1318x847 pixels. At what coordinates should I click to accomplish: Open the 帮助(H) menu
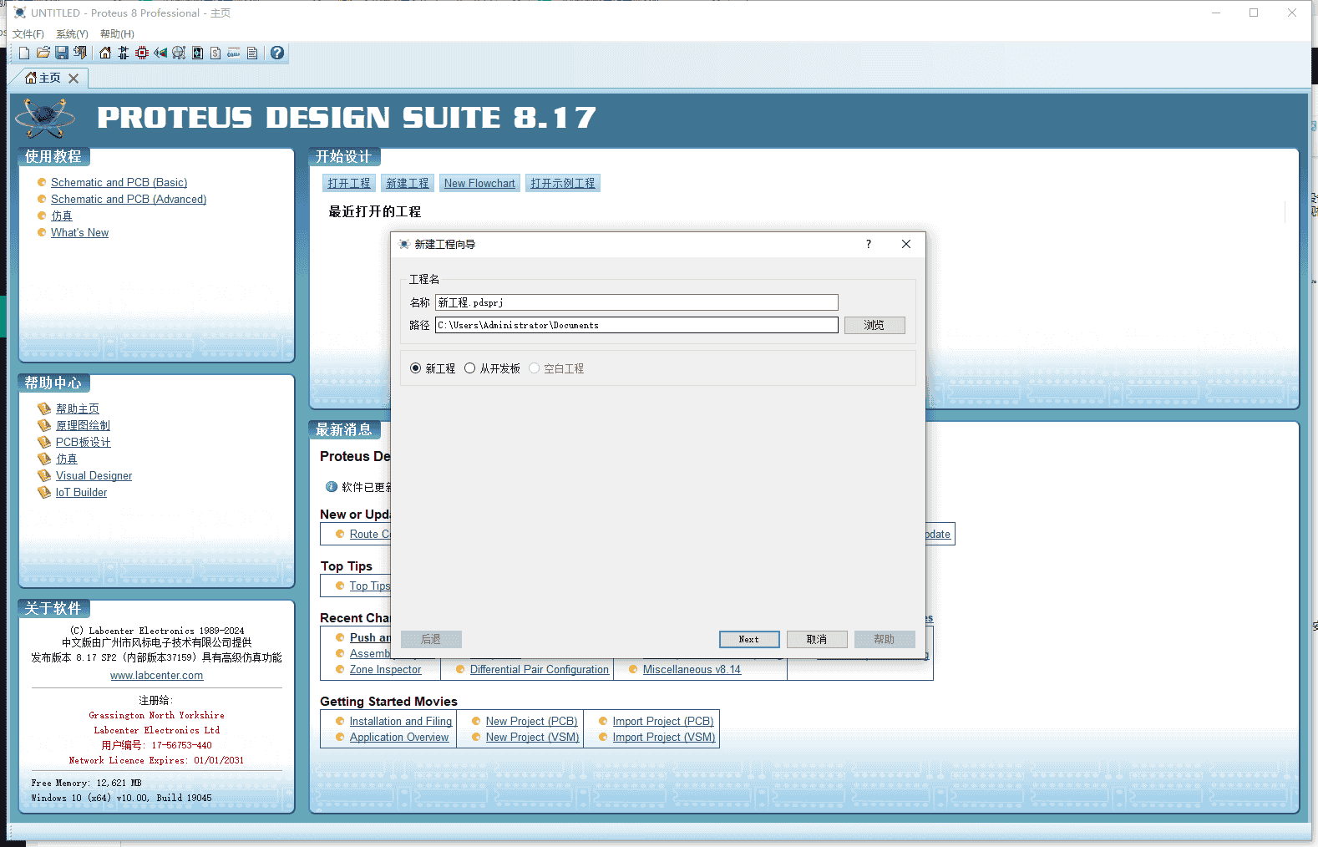(x=117, y=34)
